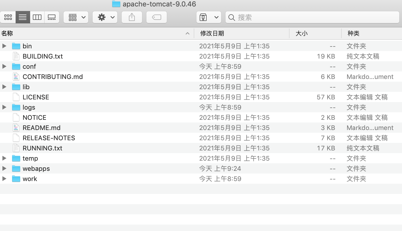Expand the webapps folder

4,168
